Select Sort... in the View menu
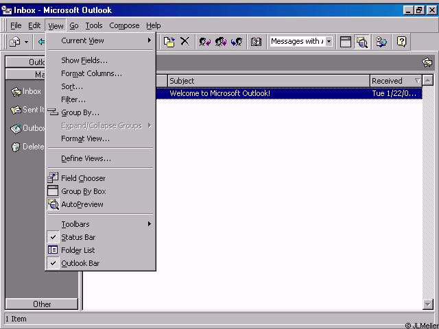The height and width of the screenshot is (329, 439). (x=101, y=86)
